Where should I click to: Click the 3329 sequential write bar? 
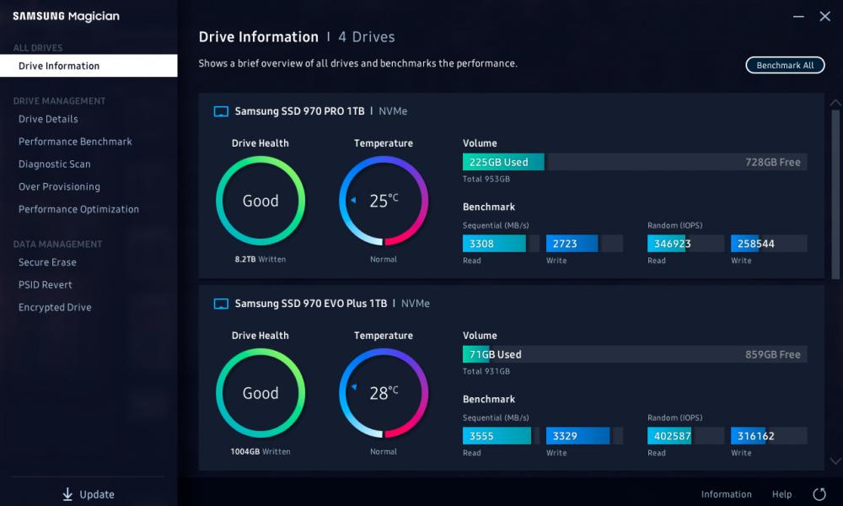coord(584,436)
